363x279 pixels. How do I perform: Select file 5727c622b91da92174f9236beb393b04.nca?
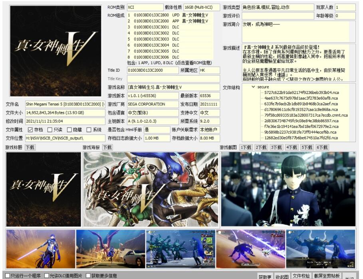click(x=302, y=93)
